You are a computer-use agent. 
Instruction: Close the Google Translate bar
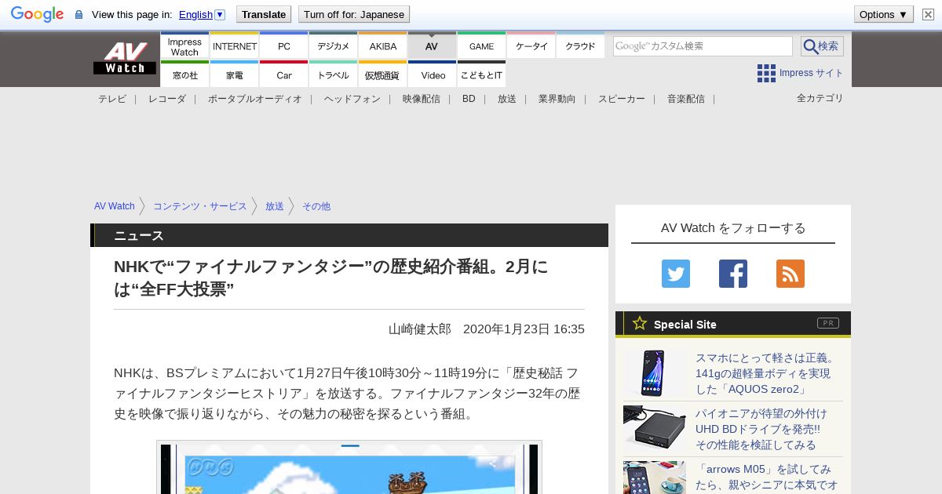(928, 14)
